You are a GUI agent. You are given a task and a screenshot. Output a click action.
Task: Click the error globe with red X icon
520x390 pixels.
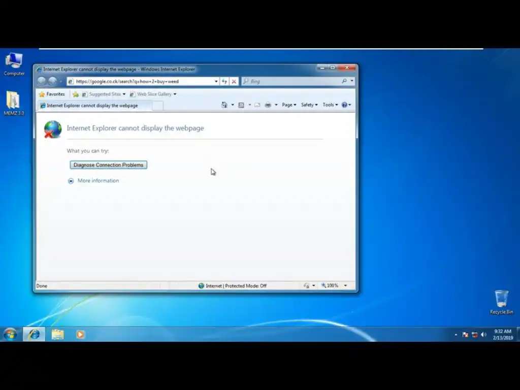[x=53, y=129]
